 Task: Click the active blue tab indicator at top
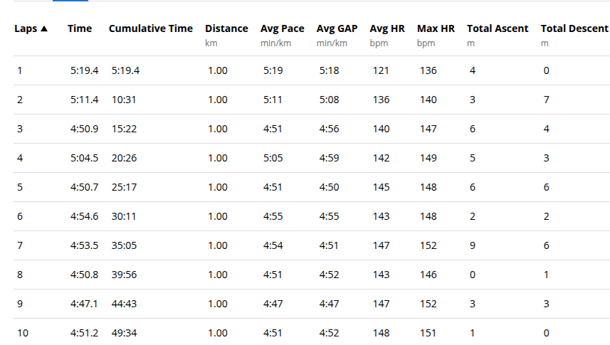pyautogui.click(x=70, y=1)
